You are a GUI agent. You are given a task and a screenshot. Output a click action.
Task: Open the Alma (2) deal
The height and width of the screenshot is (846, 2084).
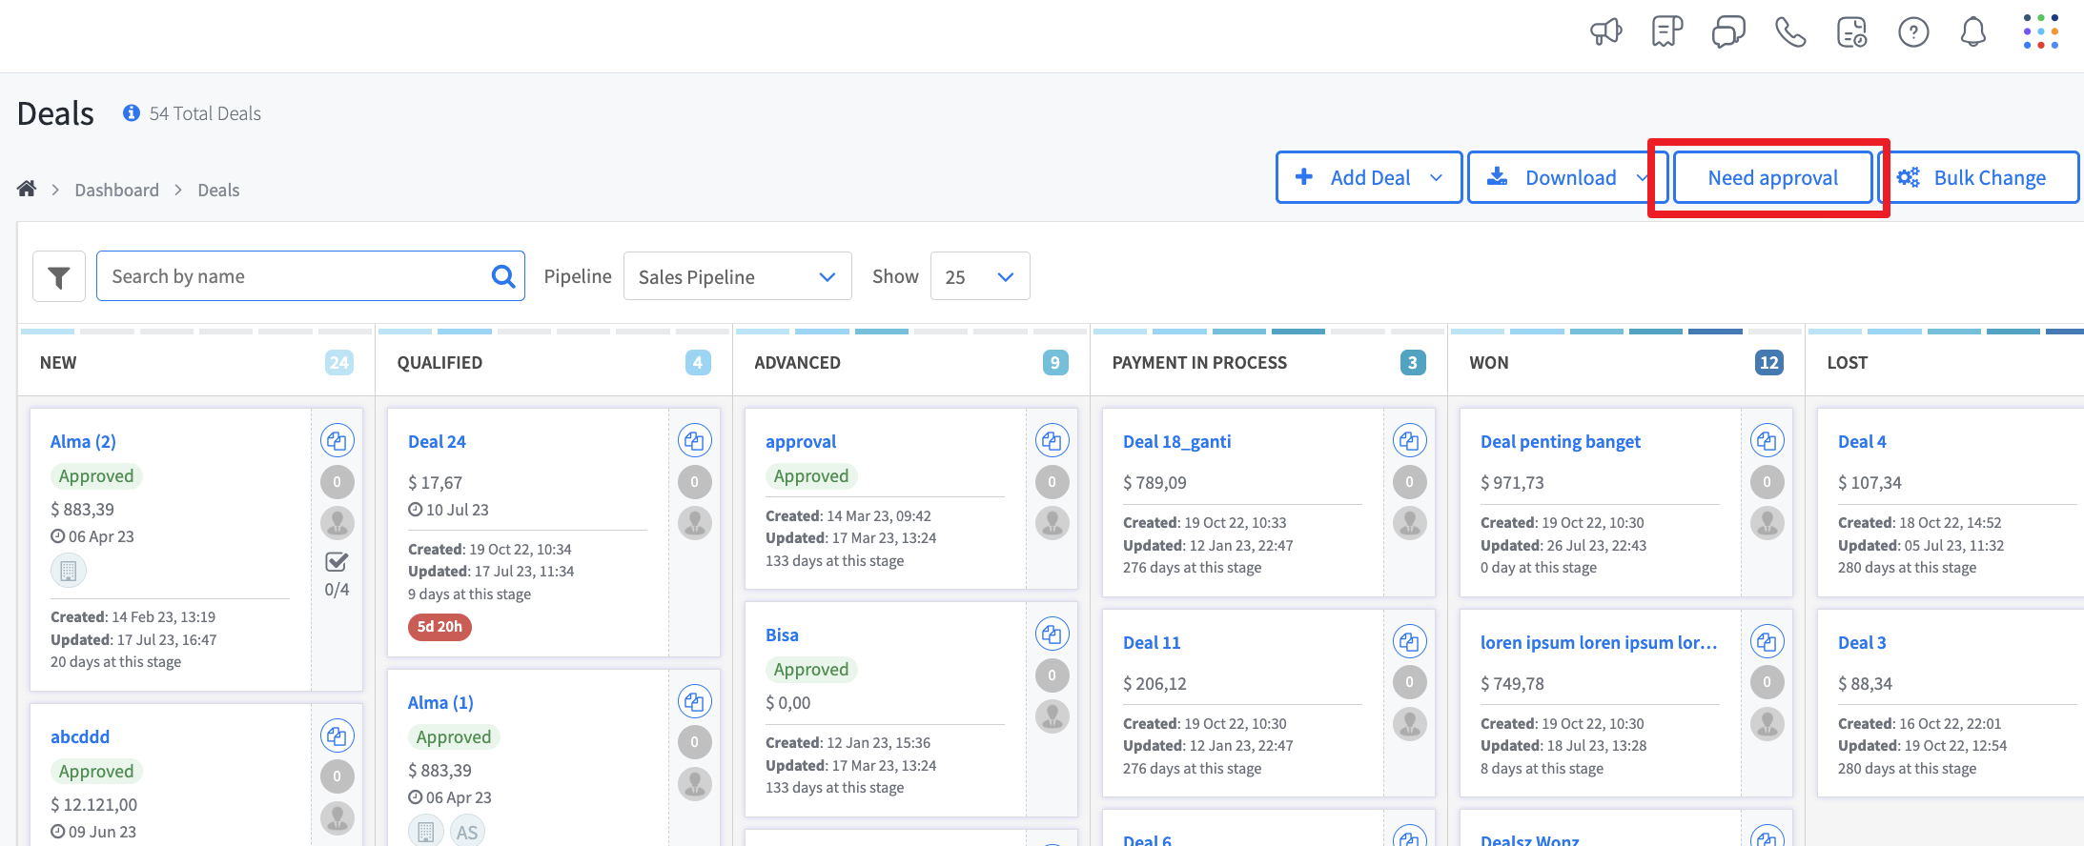pos(83,442)
